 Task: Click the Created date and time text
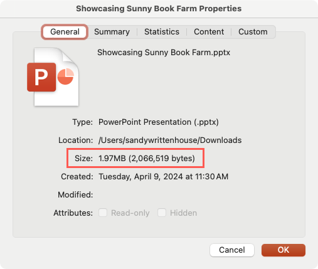pos(163,177)
